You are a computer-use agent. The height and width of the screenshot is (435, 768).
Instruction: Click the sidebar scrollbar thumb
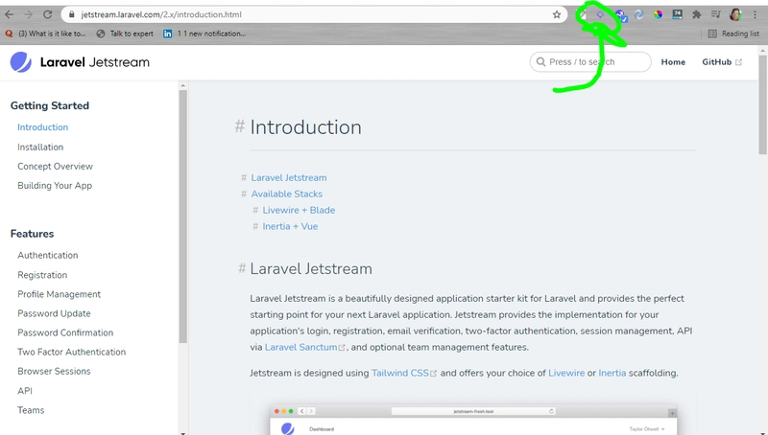click(x=183, y=217)
